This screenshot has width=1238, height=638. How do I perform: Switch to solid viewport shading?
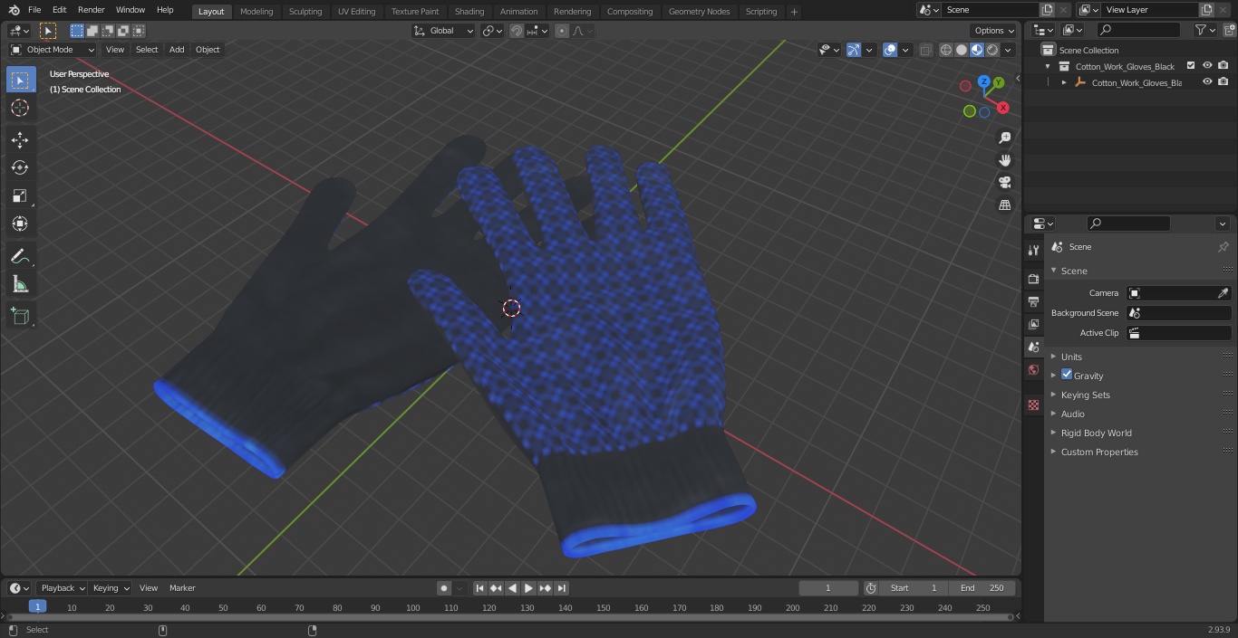[962, 50]
